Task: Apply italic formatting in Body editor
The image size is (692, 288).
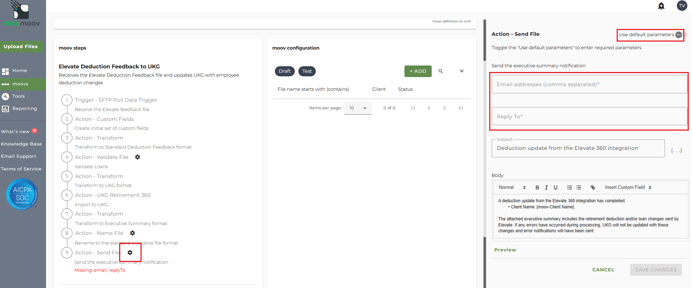Action: tap(546, 187)
